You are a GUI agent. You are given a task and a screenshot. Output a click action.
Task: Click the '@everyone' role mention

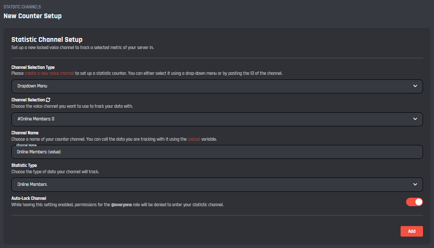click(123, 205)
